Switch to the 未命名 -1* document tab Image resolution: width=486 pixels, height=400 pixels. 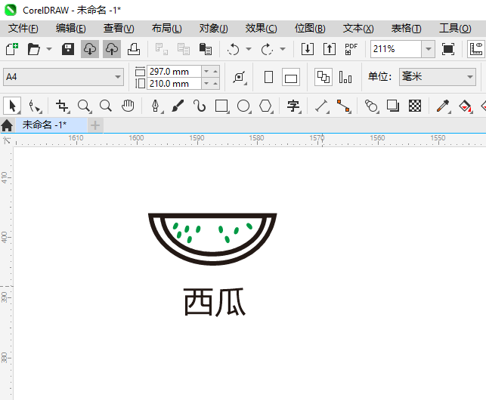[51, 125]
